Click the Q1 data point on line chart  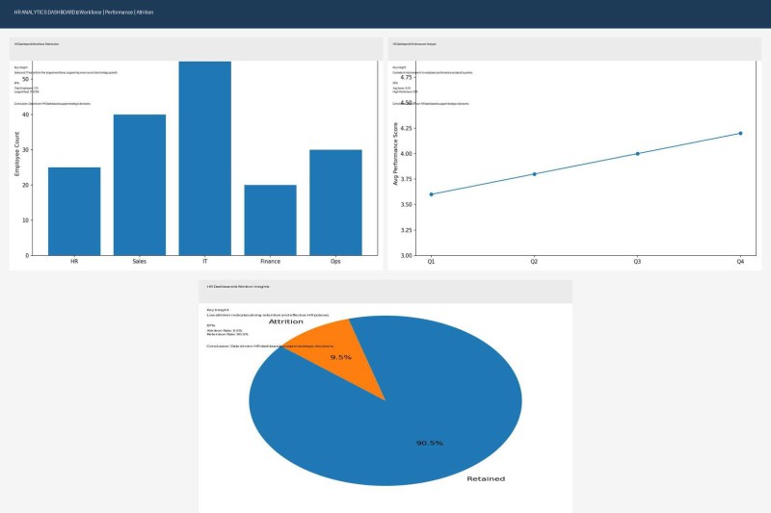click(x=431, y=194)
